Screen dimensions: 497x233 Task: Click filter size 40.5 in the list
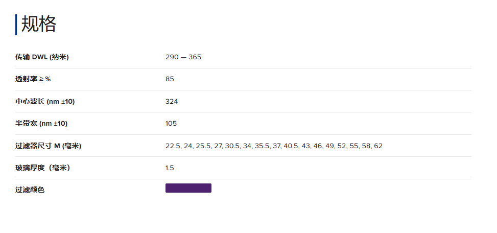point(290,146)
